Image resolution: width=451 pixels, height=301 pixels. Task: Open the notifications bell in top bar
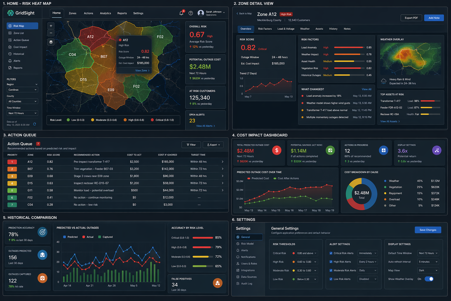point(181,13)
